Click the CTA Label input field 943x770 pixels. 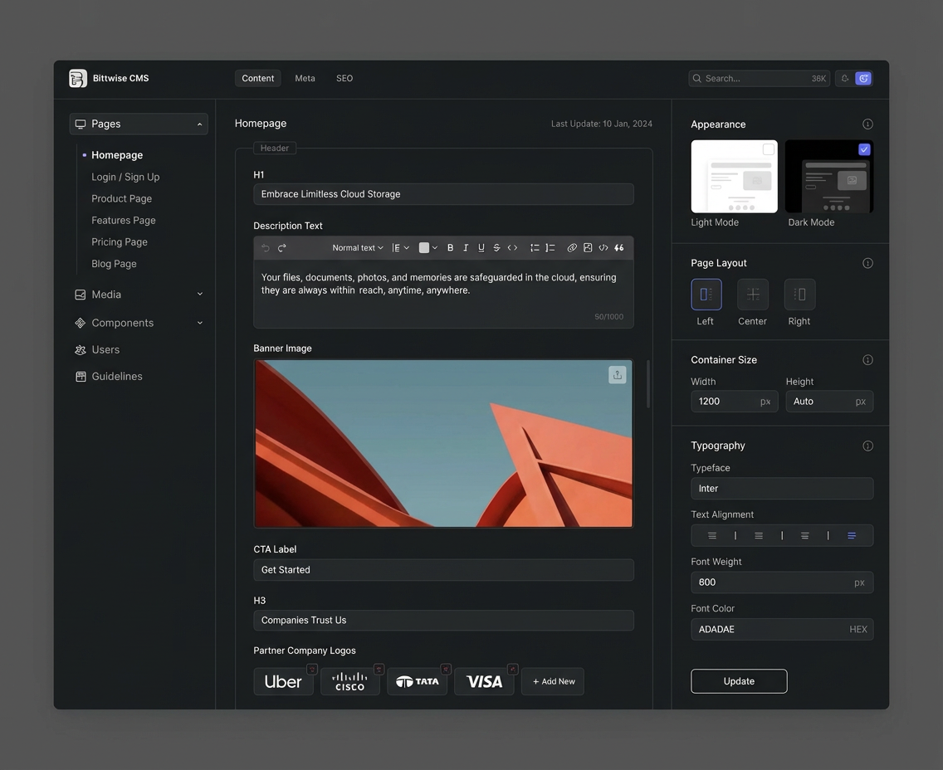(x=443, y=570)
